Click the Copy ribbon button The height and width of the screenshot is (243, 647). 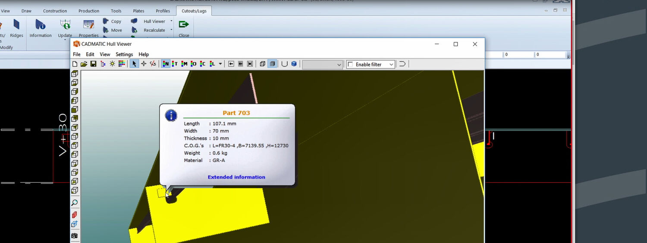(112, 21)
